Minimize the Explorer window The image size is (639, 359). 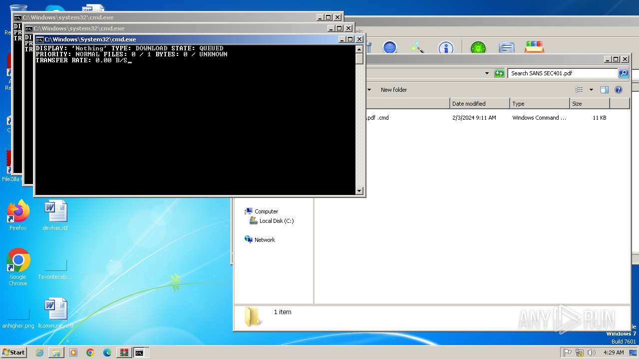pyautogui.click(x=607, y=59)
